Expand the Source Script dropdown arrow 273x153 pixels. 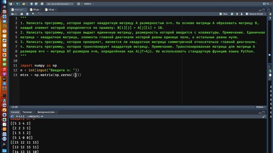coord(265,14)
